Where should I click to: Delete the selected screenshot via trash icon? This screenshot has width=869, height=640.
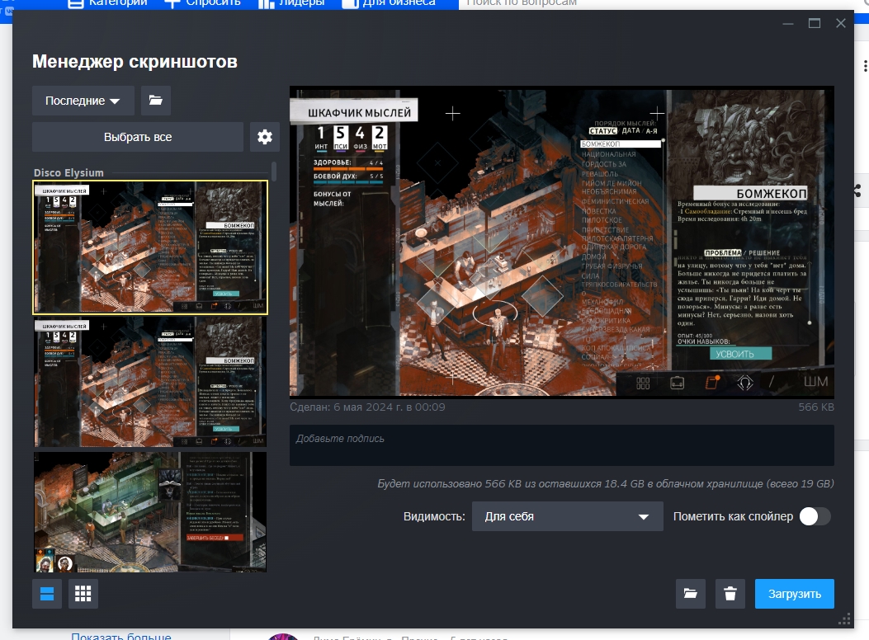point(730,594)
